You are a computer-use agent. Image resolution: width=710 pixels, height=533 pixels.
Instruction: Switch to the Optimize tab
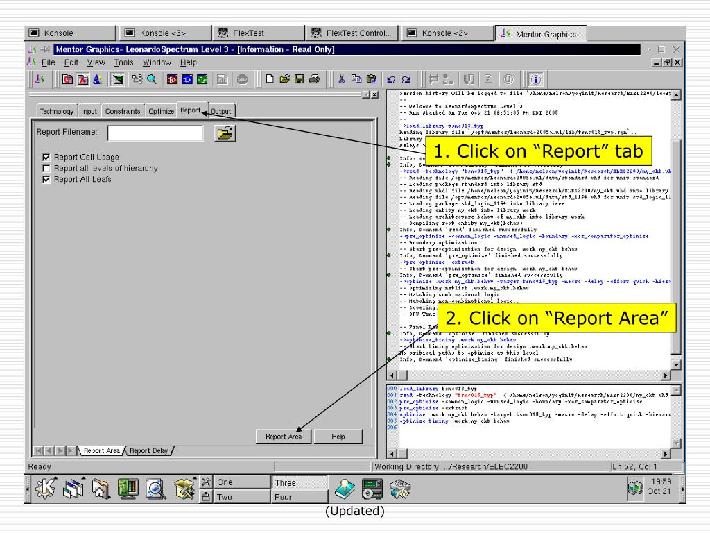pos(161,111)
